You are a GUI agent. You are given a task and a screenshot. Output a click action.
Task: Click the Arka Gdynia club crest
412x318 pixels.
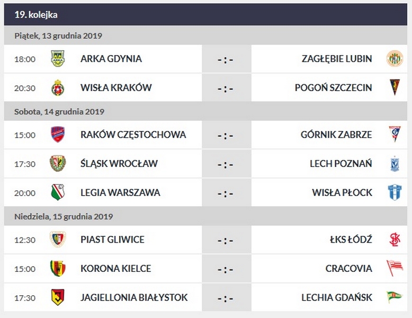click(x=58, y=59)
